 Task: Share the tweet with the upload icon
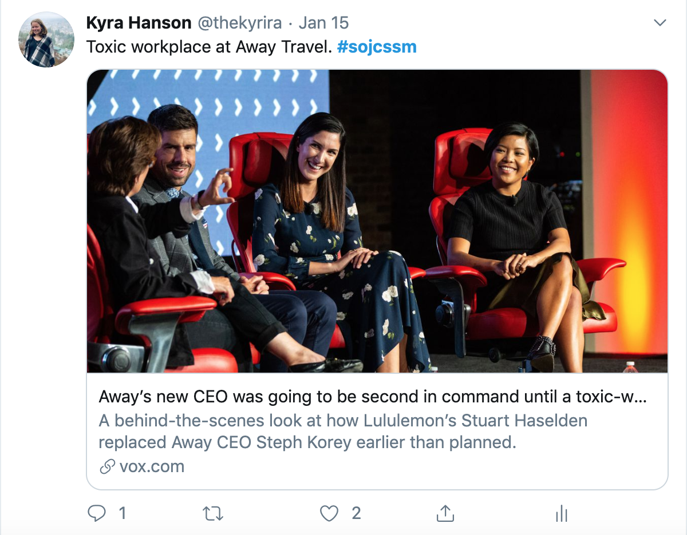445,513
